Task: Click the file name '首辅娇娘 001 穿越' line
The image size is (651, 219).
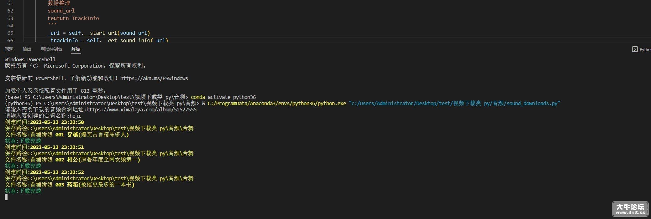Action: 67,135
